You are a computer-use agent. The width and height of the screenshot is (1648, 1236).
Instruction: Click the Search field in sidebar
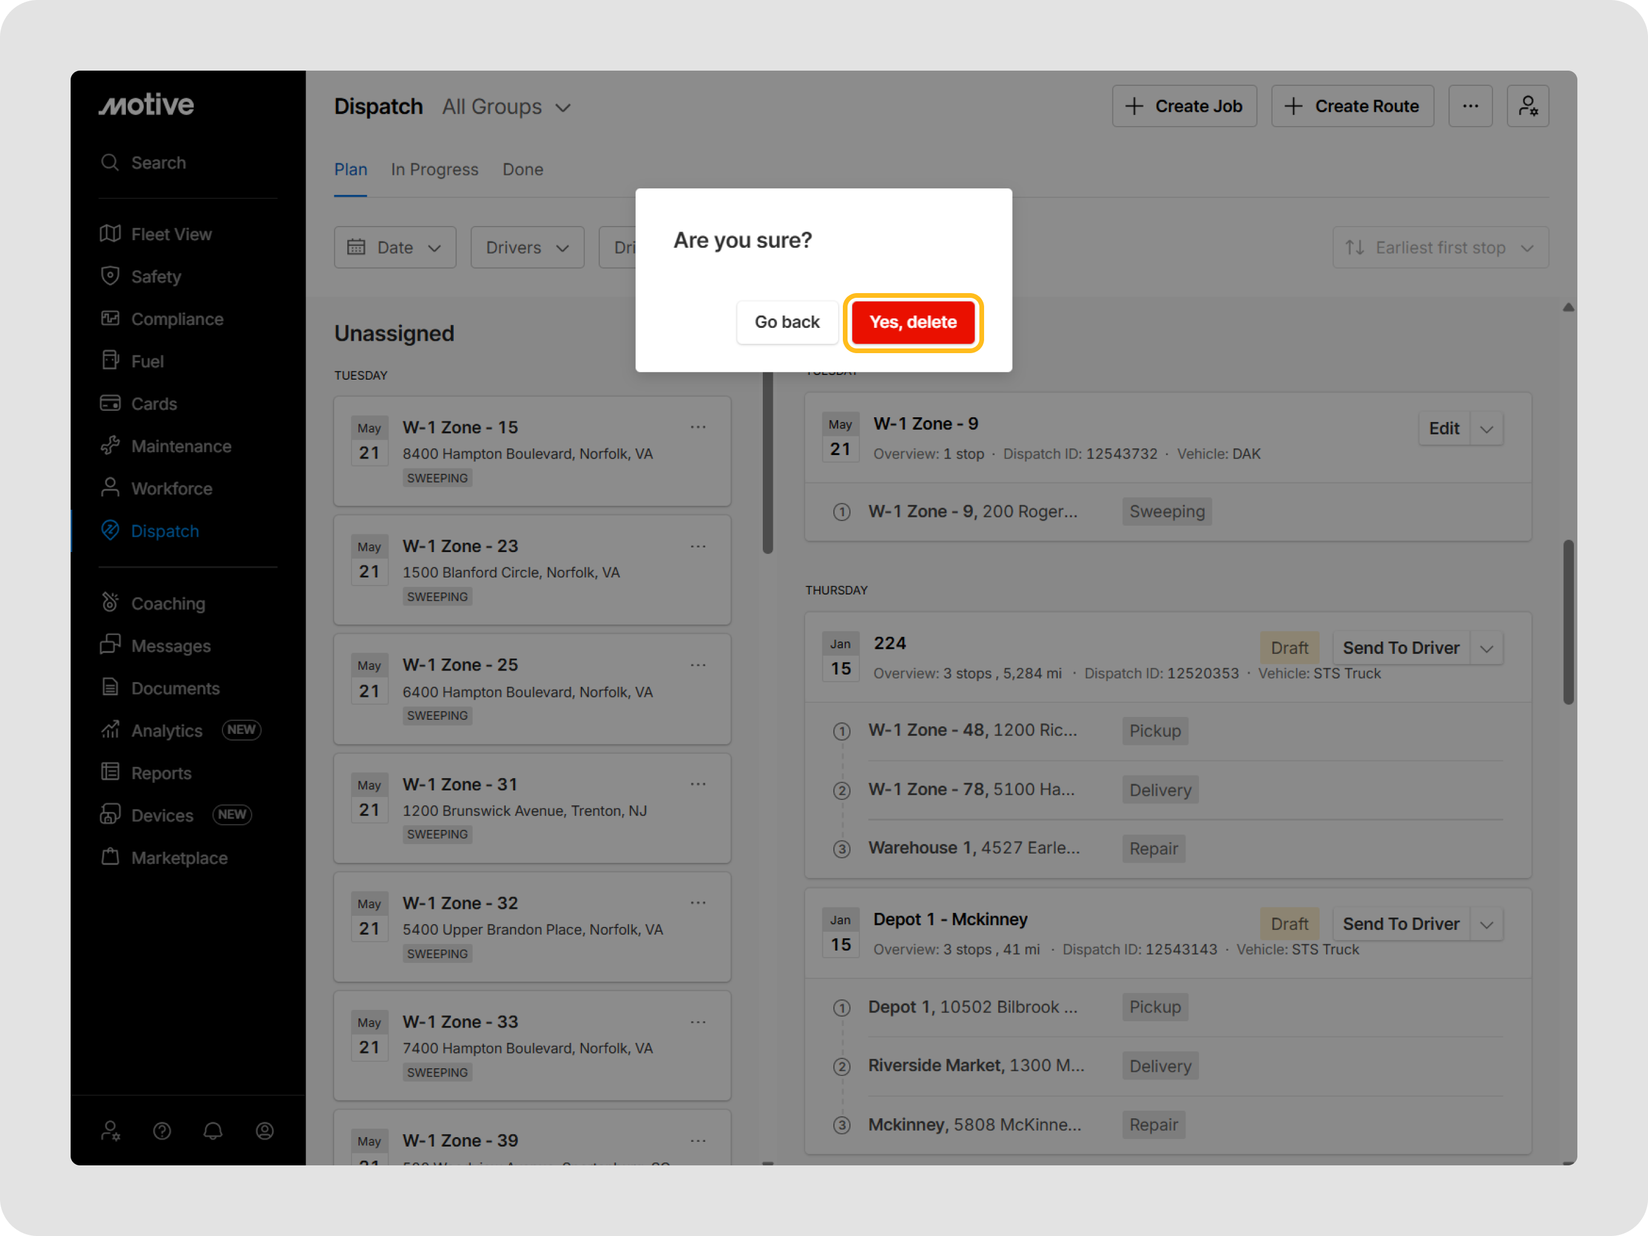[x=158, y=162]
